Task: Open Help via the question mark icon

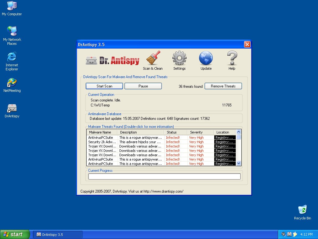Action: pos(232,59)
